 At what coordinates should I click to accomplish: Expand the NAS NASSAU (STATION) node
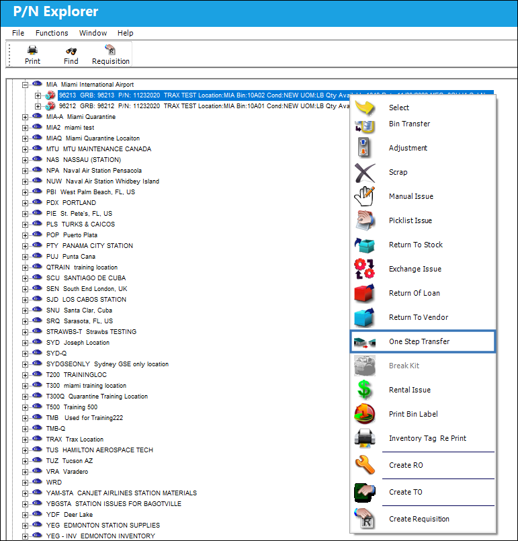tap(25, 160)
